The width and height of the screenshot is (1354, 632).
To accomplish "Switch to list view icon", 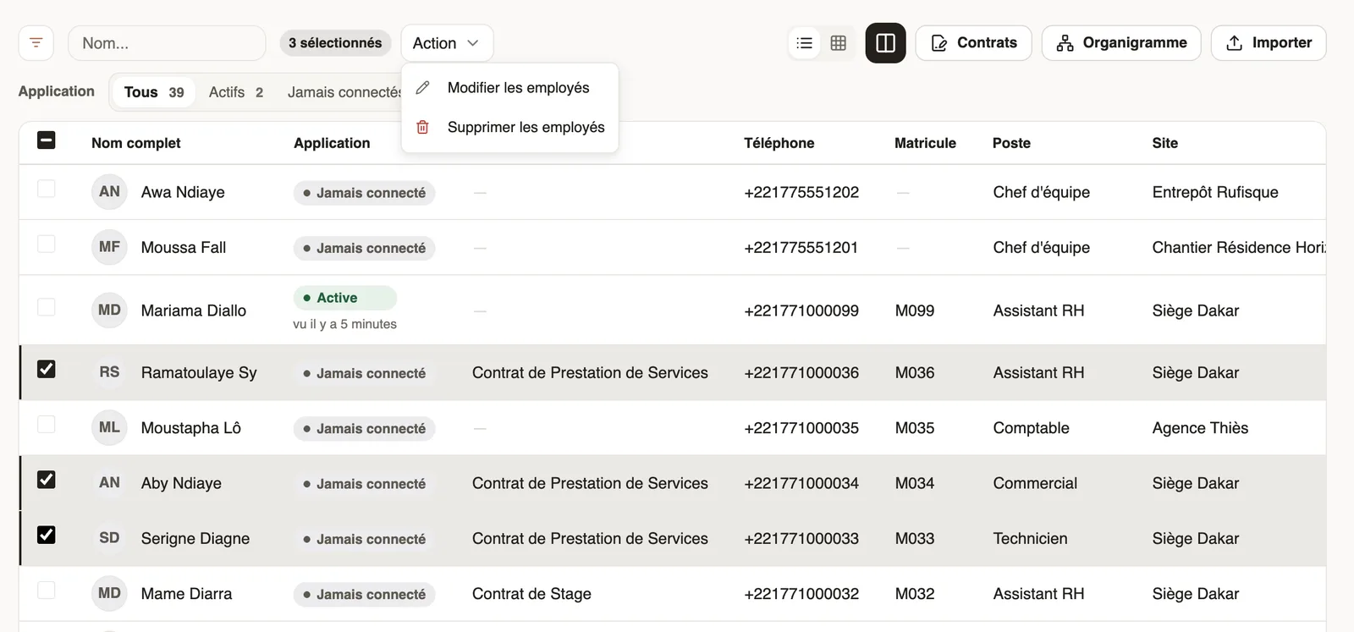I will pyautogui.click(x=805, y=43).
